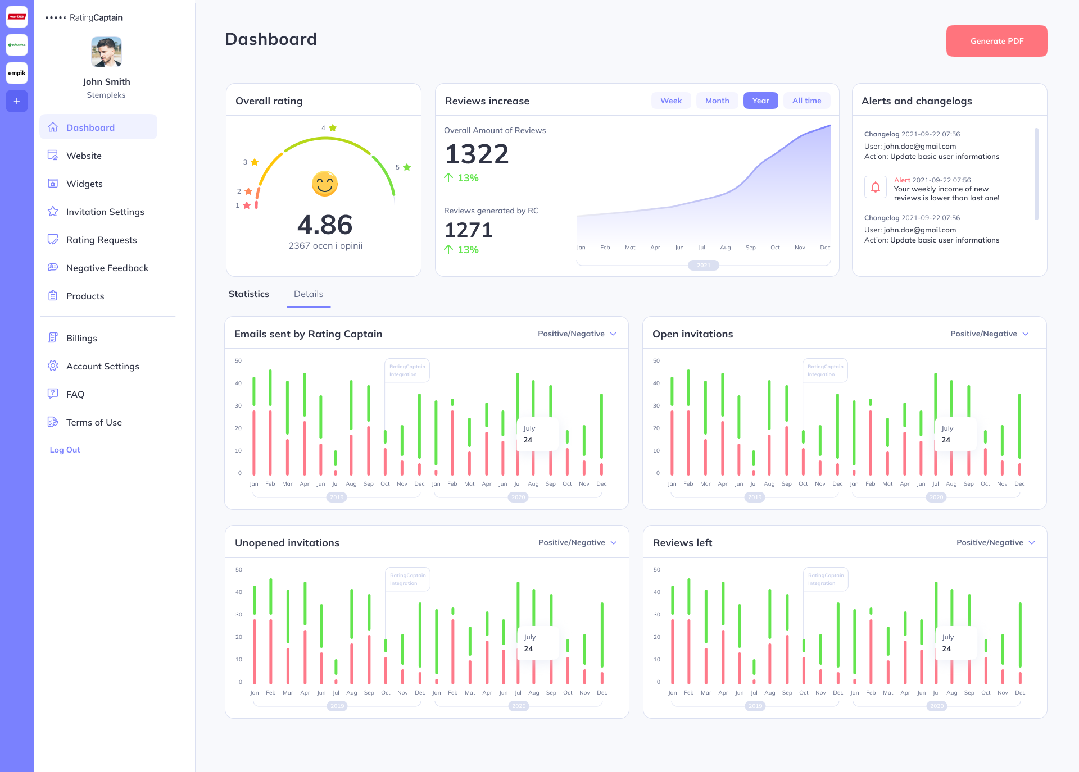Click the first Changelog entry heading
This screenshot has width=1079, height=772.
pyautogui.click(x=912, y=134)
